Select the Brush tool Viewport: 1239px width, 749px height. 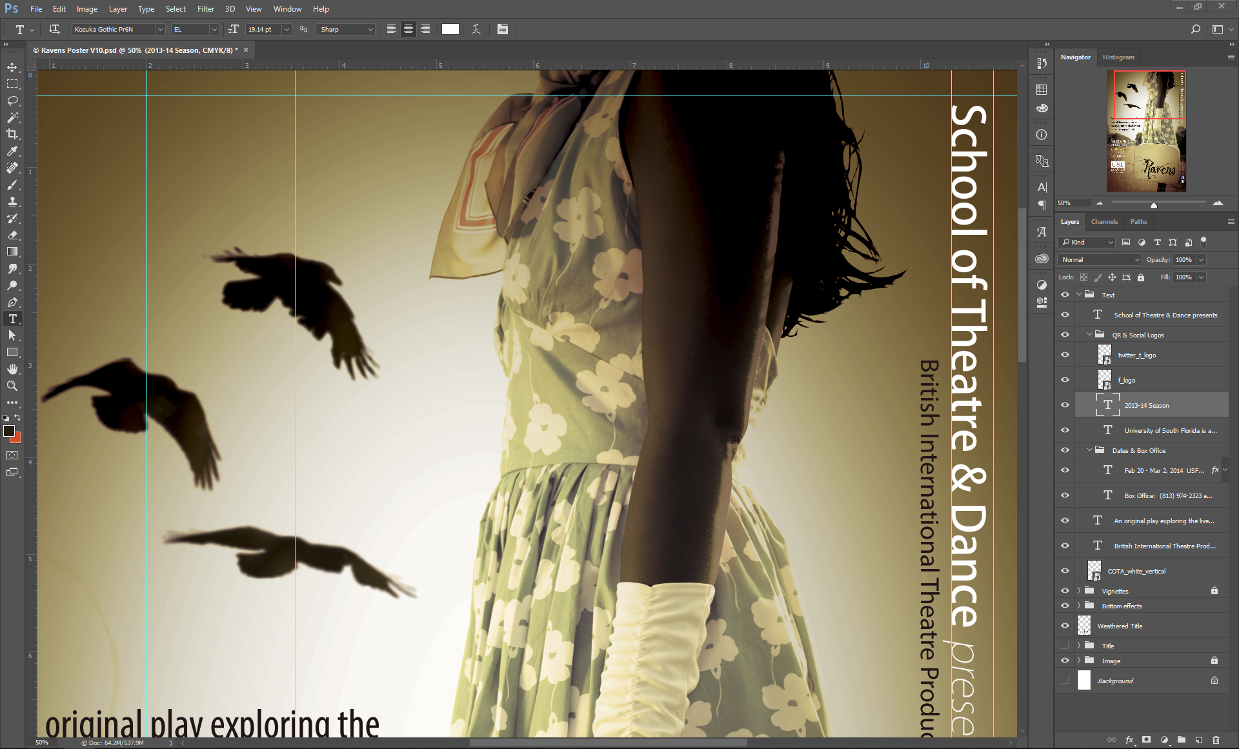click(x=12, y=185)
